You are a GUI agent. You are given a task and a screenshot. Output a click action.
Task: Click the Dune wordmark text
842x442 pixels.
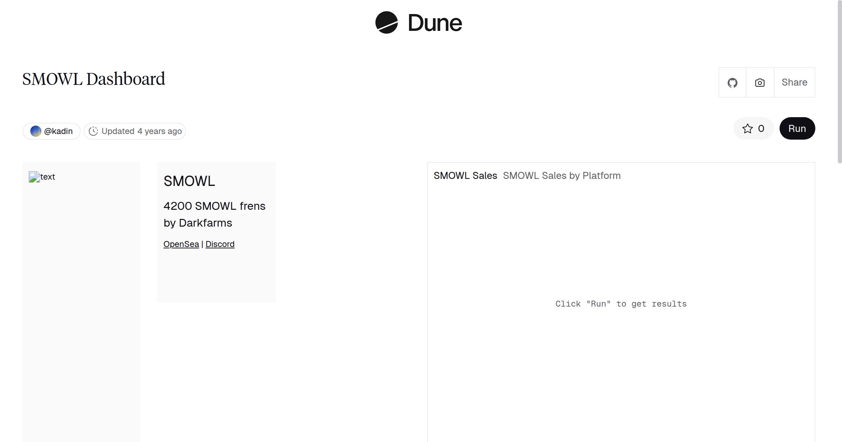[435, 23]
